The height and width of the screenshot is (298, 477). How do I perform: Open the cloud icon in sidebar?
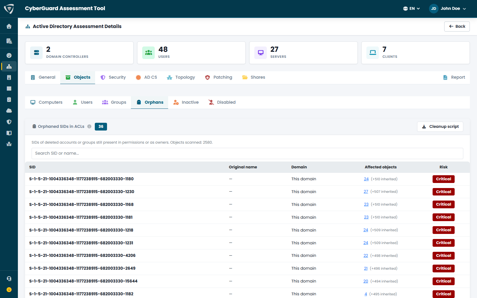(x=9, y=111)
